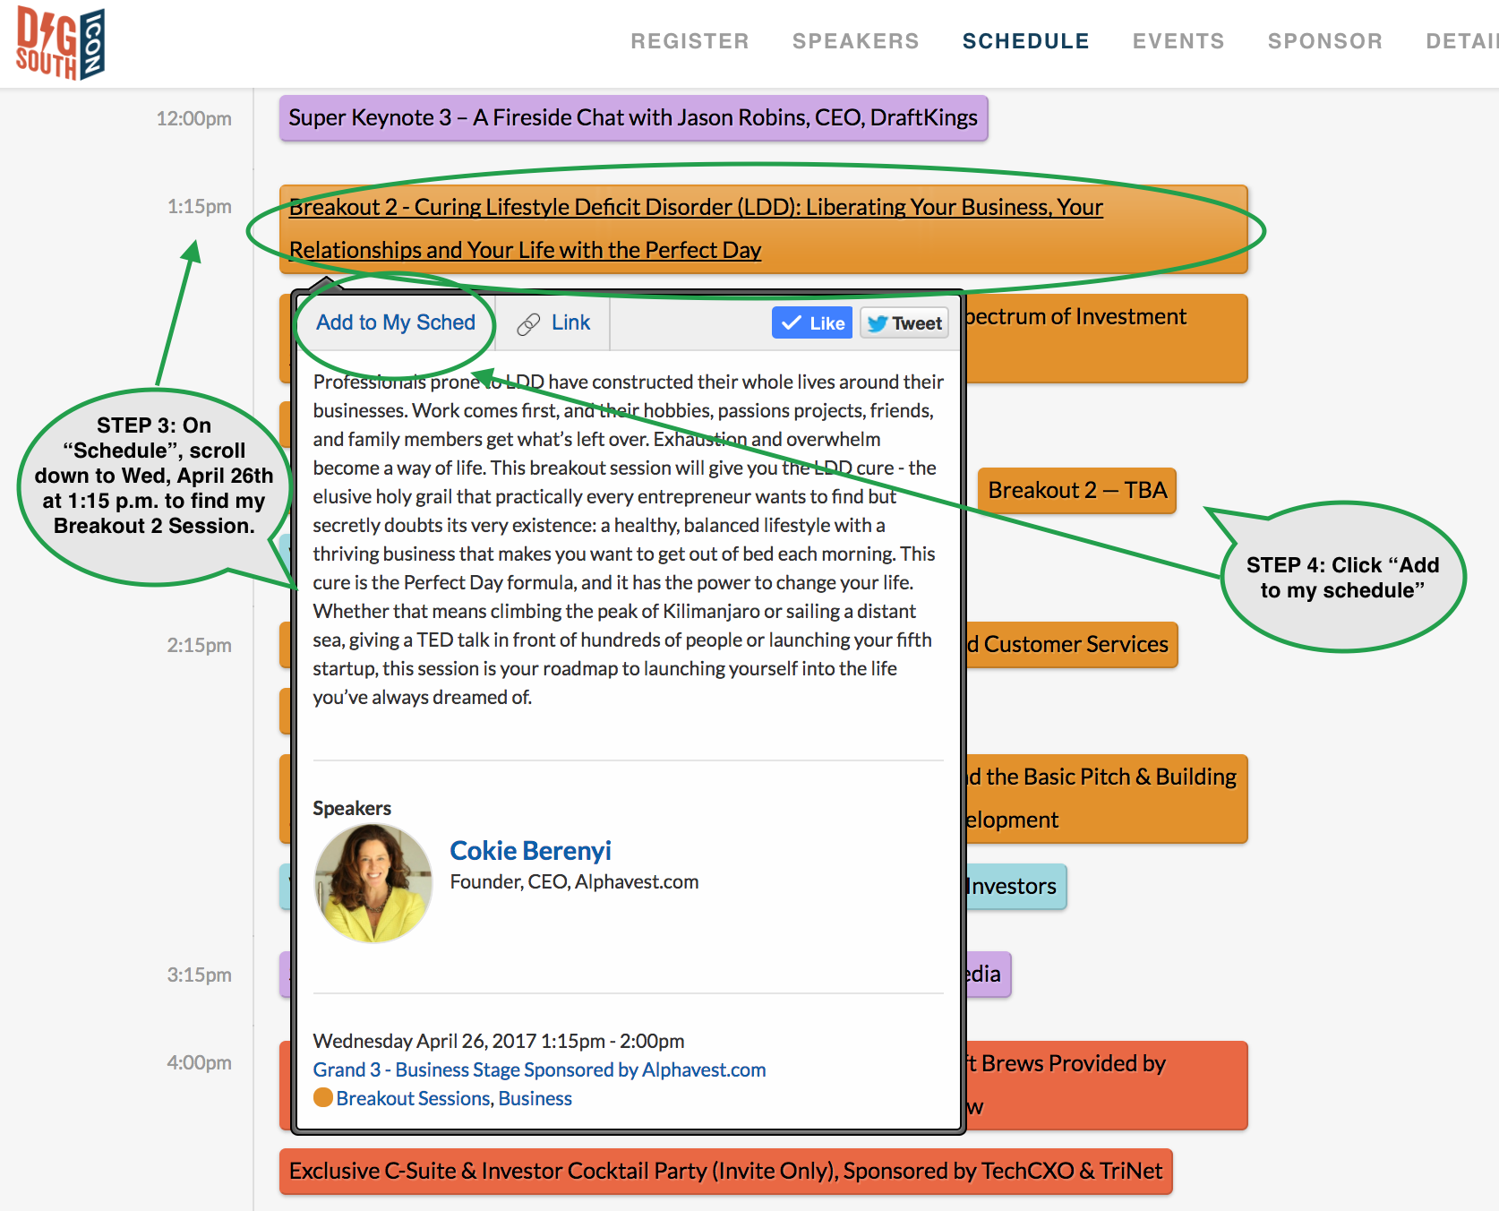Click the Facebook Like button
Image resolution: width=1499 pixels, height=1211 pixels.
813,323
